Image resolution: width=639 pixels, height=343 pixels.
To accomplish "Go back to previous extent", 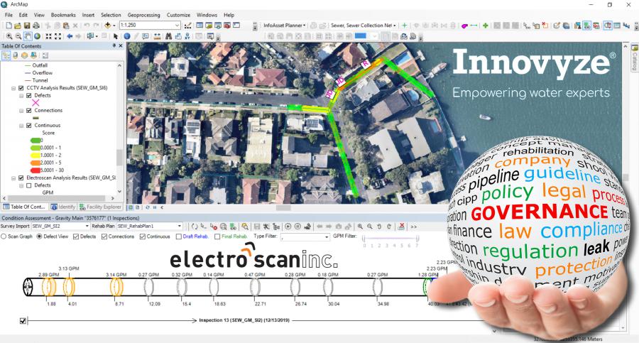I will coord(70,36).
